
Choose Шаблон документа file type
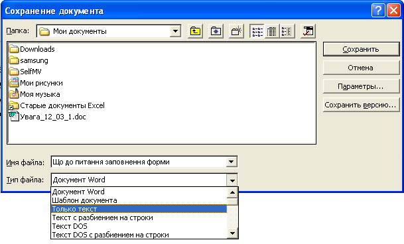point(139,200)
